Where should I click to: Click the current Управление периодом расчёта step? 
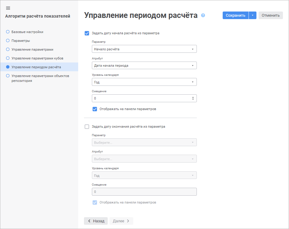pos(36,67)
